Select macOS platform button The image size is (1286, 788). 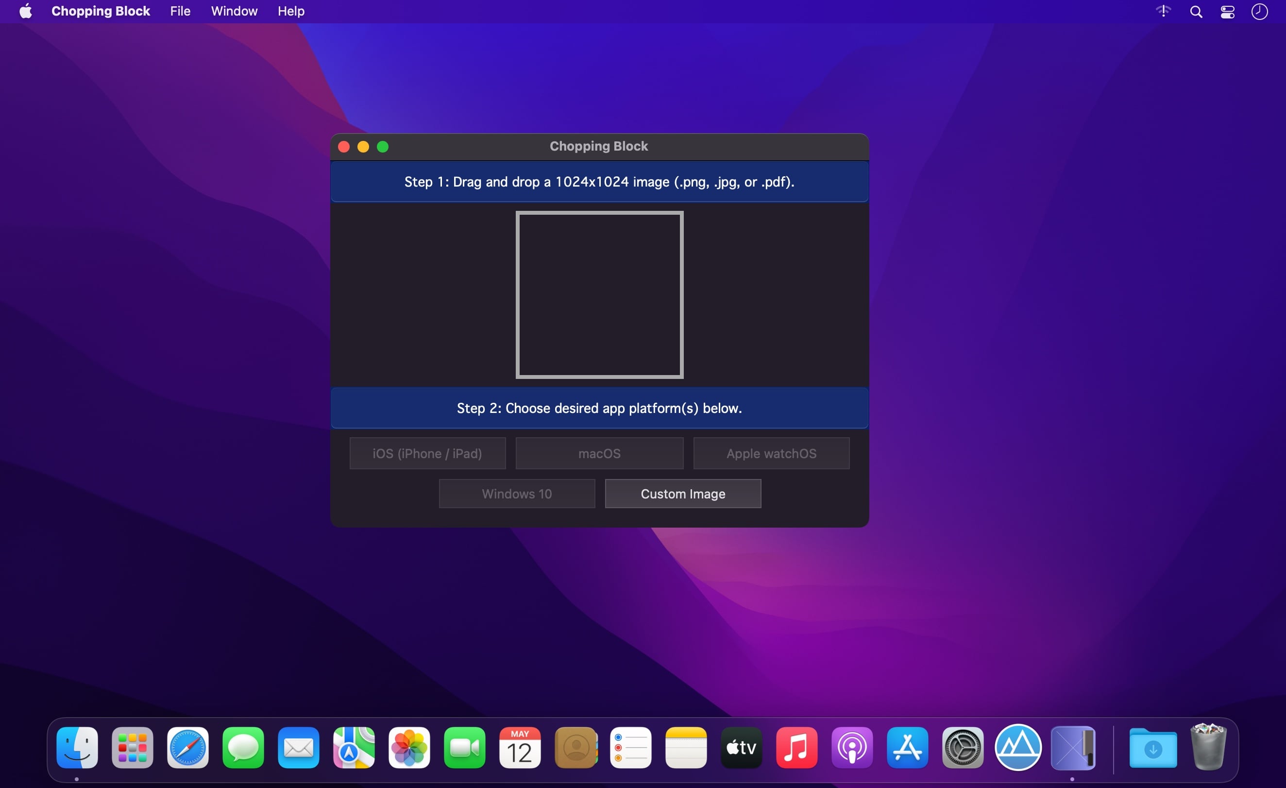click(599, 453)
